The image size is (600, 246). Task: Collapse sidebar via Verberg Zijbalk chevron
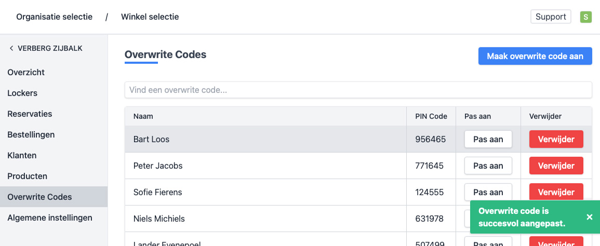point(11,48)
